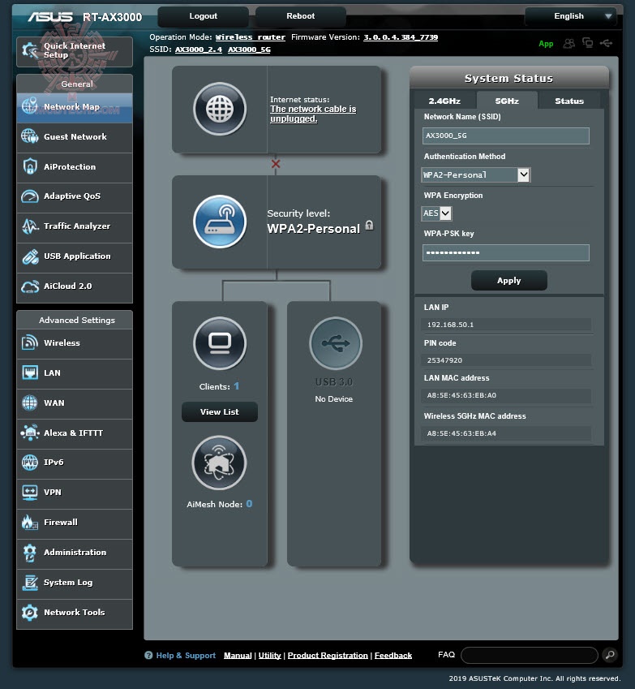The image size is (635, 689).
Task: Click the PIN code value 25347920
Action: [x=444, y=360]
